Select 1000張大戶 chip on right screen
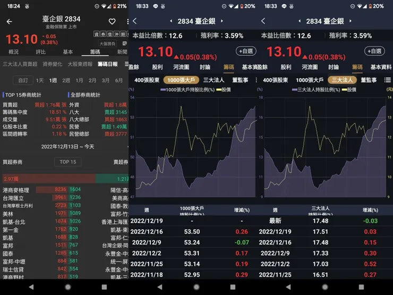 pyautogui.click(x=310, y=80)
